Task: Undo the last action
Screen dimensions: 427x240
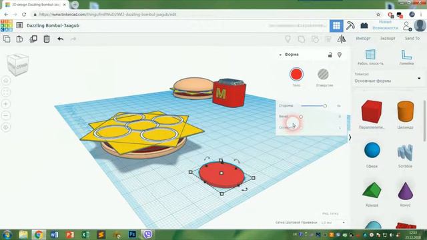Action: (61, 39)
